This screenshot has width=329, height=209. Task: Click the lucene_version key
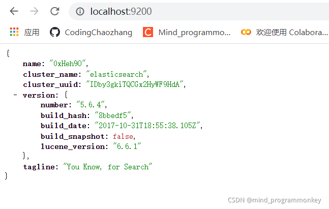click(73, 146)
